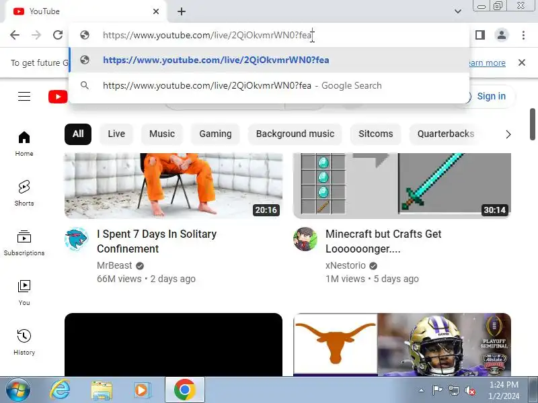The image size is (538, 403).
Task: Open muted volume tray icon
Action: coord(470,390)
